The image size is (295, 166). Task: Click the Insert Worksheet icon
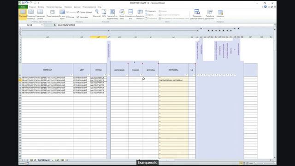[x=66, y=160]
